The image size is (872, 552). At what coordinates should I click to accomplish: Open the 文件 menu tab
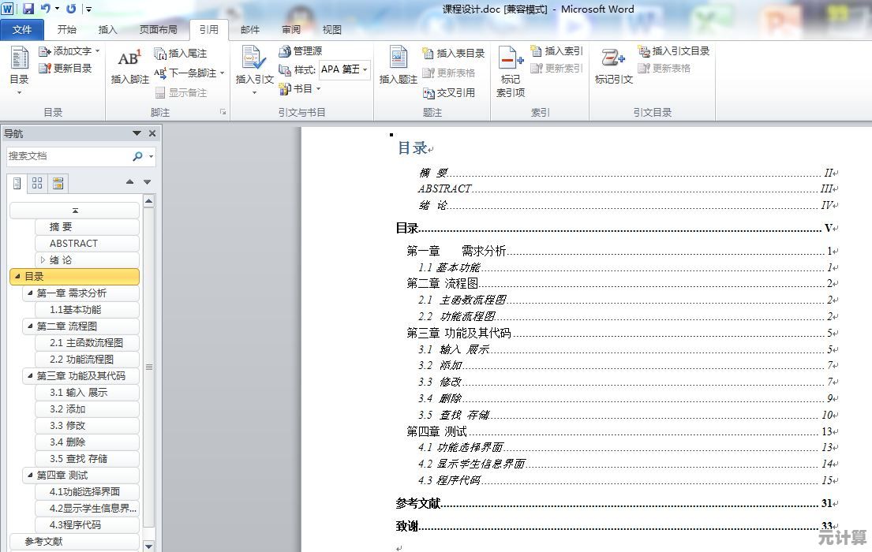pyautogui.click(x=22, y=29)
